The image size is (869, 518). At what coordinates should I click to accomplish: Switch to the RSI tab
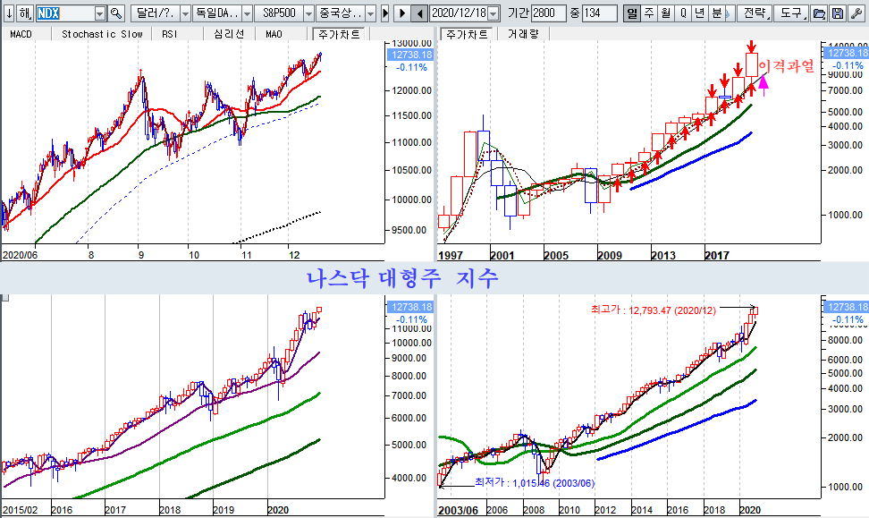tap(170, 34)
